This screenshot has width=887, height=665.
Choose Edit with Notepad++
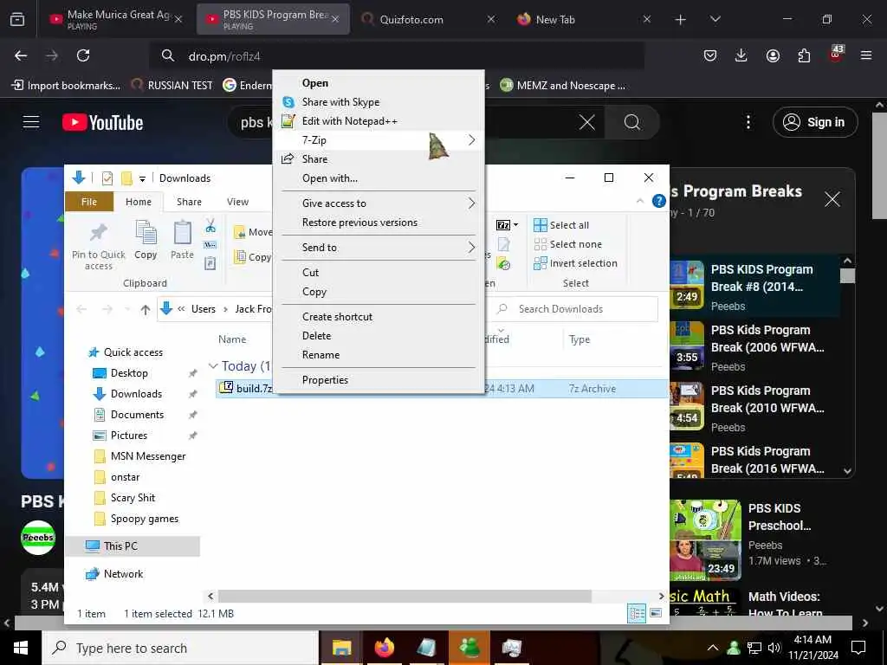pos(378,121)
